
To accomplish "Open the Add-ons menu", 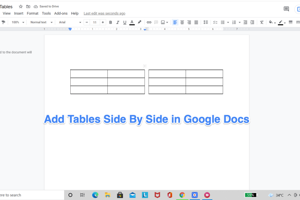I will pos(61,14).
